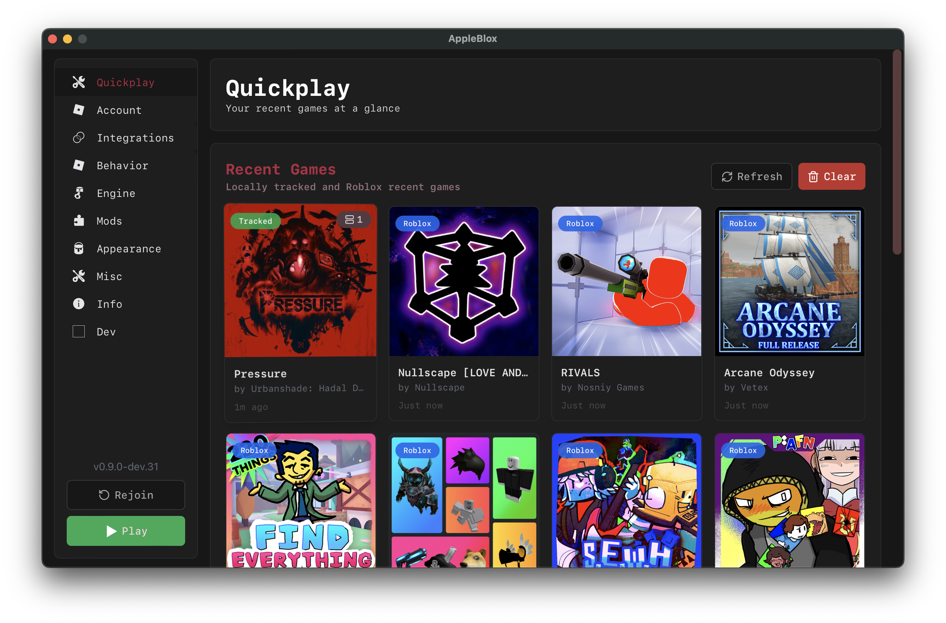Image resolution: width=946 pixels, height=623 pixels.
Task: Click the Roblox icon next to Account
Action: 78,110
